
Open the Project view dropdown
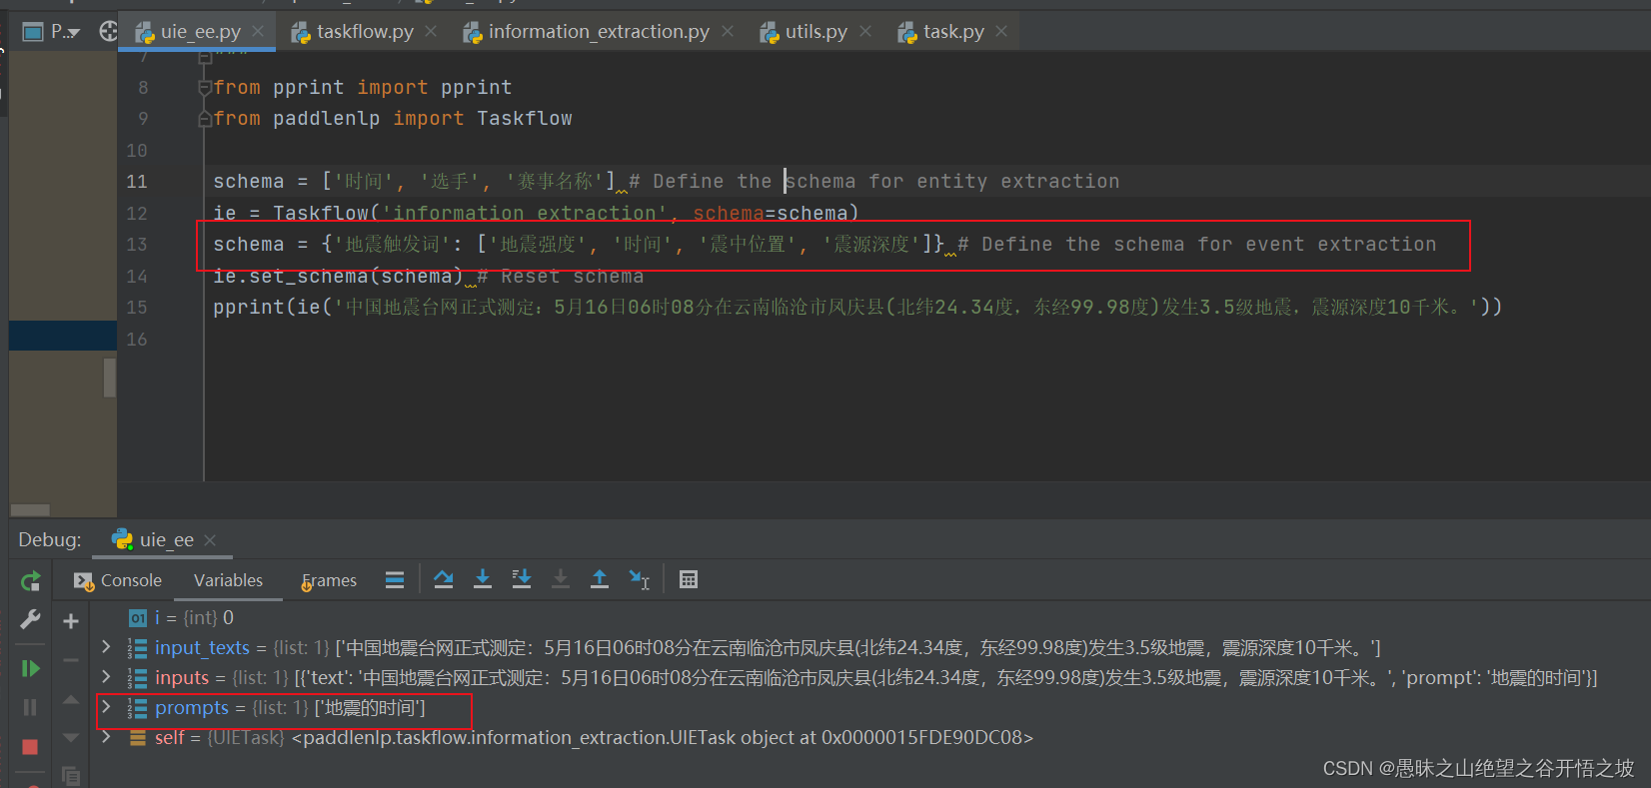pyautogui.click(x=65, y=32)
